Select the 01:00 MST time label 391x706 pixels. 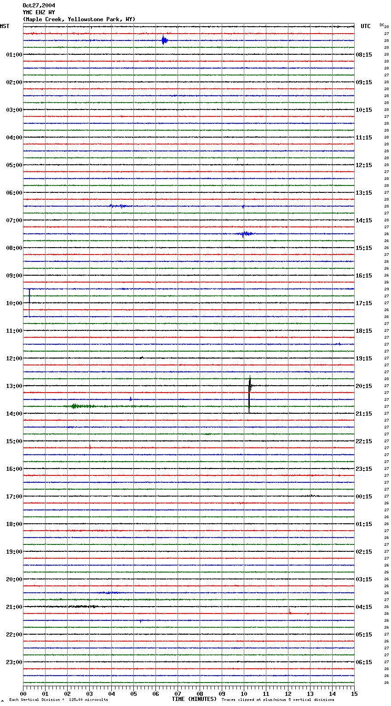14,55
